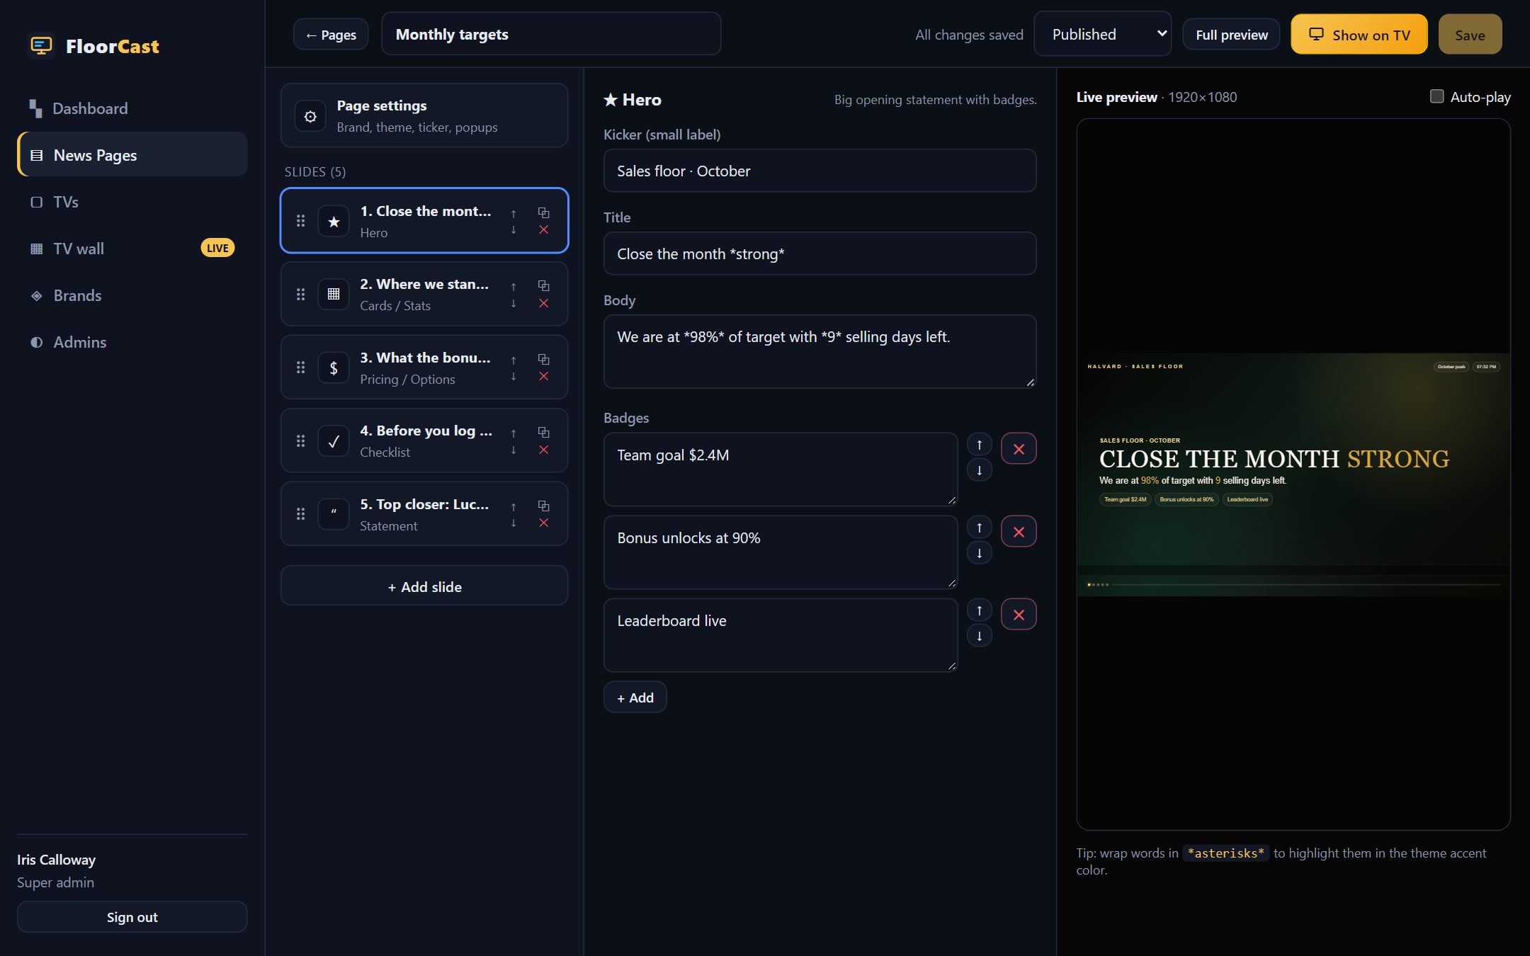Edit the Body text area

pyautogui.click(x=820, y=351)
